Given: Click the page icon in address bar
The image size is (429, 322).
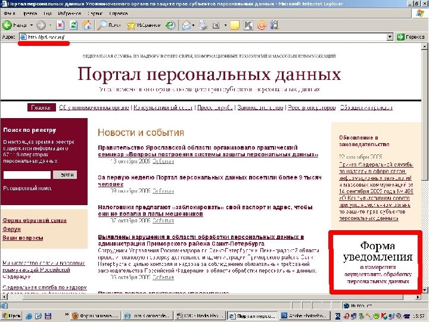Looking at the screenshot, I should [x=23, y=37].
